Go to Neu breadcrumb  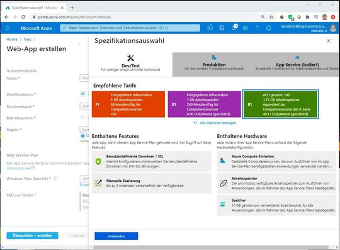(28, 39)
